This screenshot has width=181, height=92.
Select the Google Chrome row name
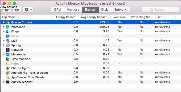click(22, 22)
